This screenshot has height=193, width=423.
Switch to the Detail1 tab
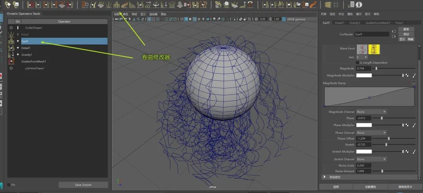click(339, 23)
